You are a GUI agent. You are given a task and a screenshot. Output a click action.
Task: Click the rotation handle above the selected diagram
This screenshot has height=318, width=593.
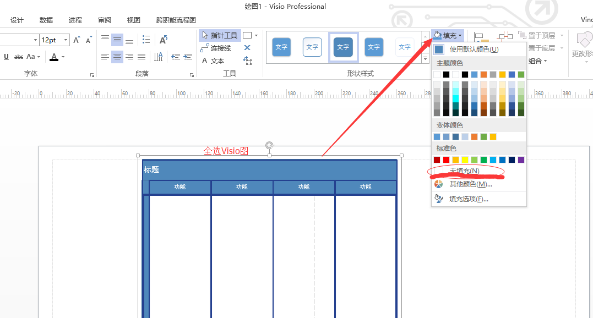click(269, 145)
